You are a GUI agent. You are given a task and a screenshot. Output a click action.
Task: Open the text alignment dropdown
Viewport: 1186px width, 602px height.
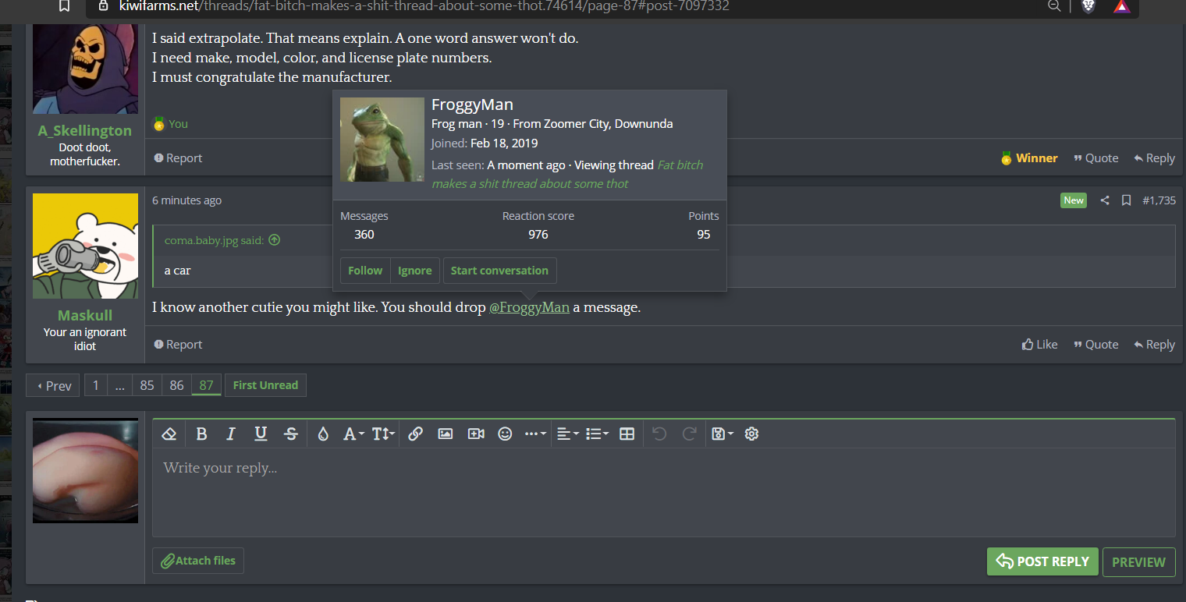pyautogui.click(x=567, y=434)
